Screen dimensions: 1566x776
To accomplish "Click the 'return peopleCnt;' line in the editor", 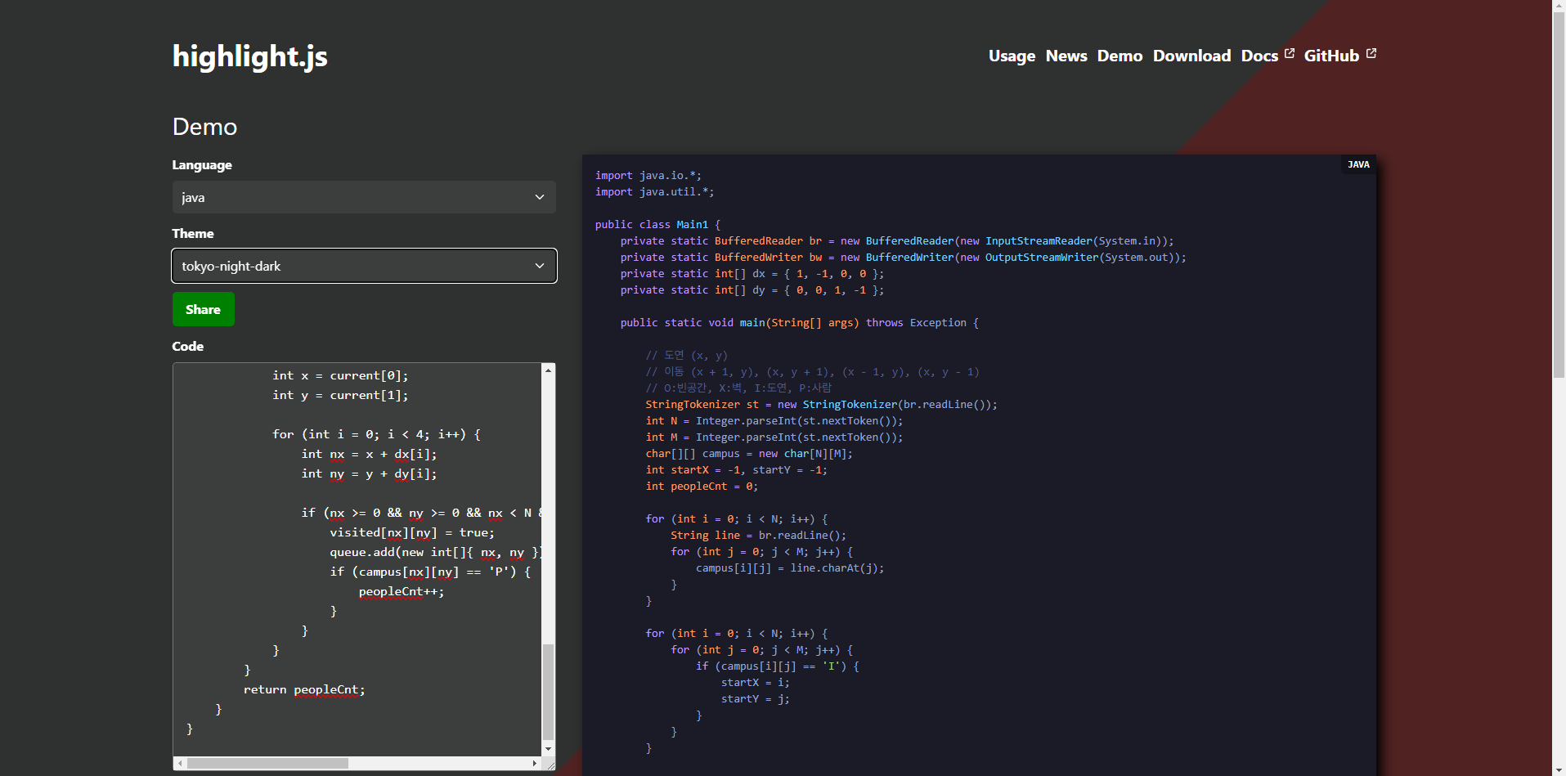I will [304, 689].
